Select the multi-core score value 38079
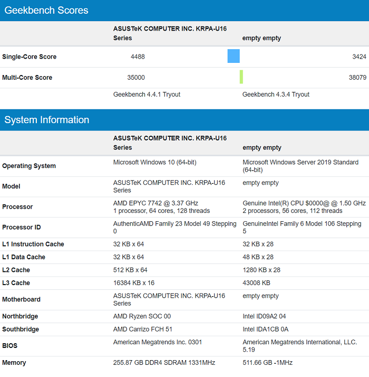Image resolution: width=369 pixels, height=377 pixels. [357, 78]
